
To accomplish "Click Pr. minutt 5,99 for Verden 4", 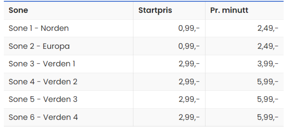I will (x=268, y=118).
